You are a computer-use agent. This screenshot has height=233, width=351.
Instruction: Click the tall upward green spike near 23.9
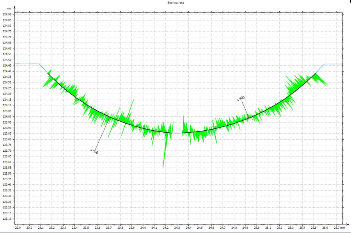tap(133, 100)
